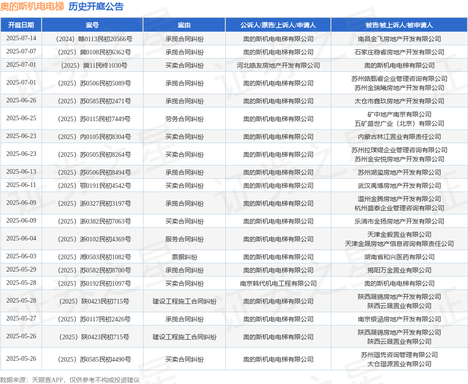
Task: Select defendant 苏州金安悦房地产开发有限公司
Action: tap(399, 159)
